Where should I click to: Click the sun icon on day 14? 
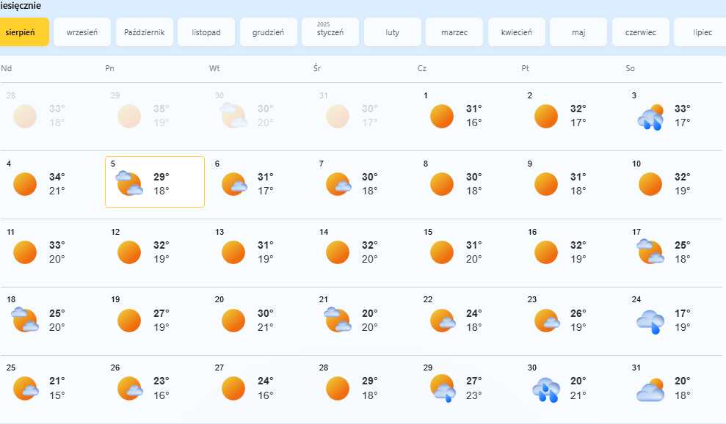click(x=338, y=252)
